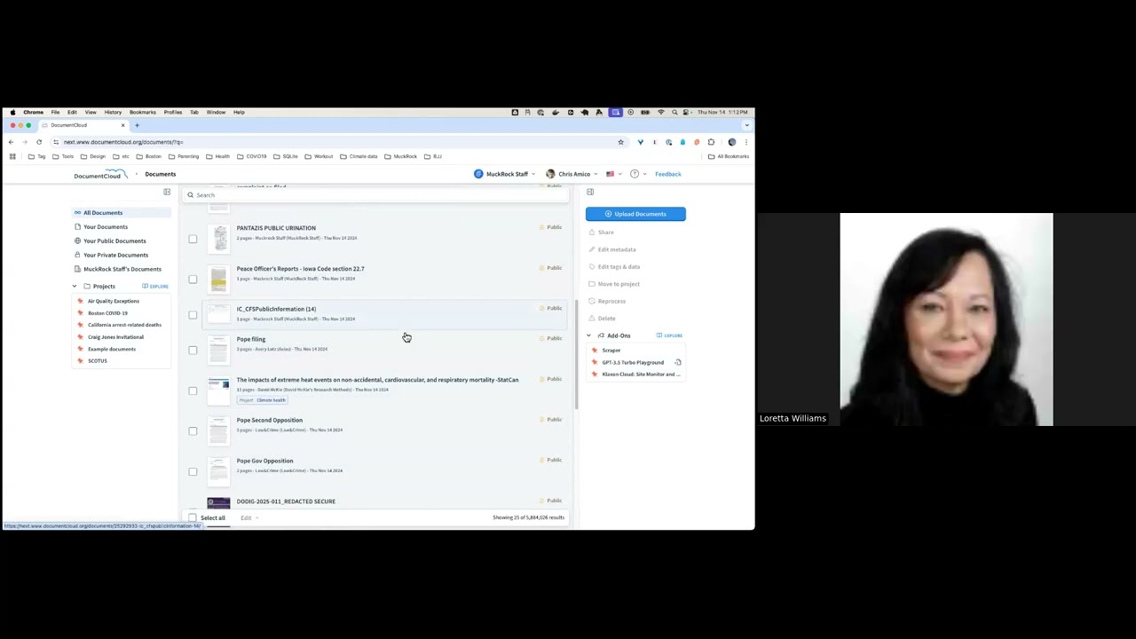Select the DocumentCloud browser tab
This screenshot has width=1136, height=639.
tap(84, 125)
